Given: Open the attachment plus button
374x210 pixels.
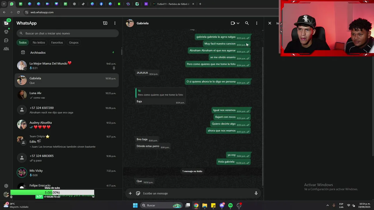Looking at the screenshot, I should pyautogui.click(x=130, y=193).
